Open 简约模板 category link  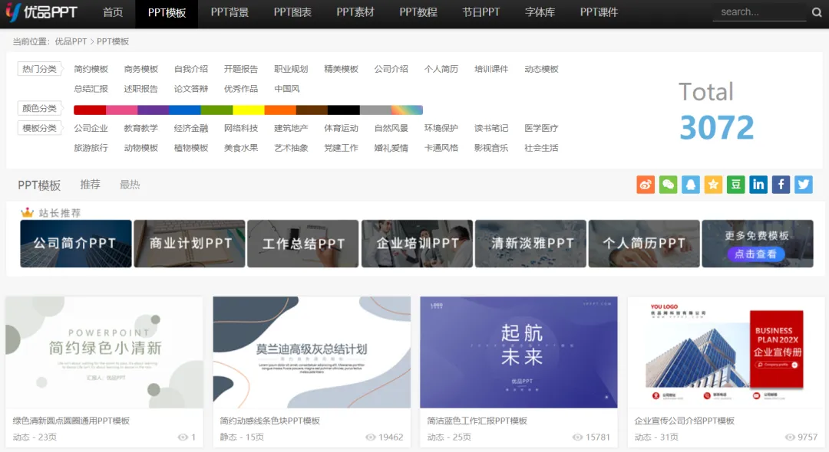pyautogui.click(x=91, y=69)
